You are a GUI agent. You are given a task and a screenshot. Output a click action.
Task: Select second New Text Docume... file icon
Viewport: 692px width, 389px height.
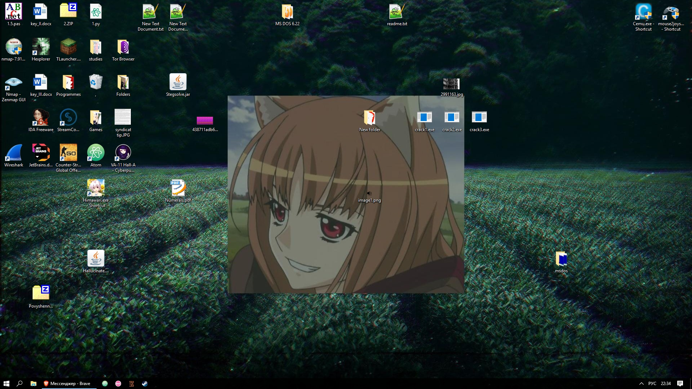(x=178, y=12)
